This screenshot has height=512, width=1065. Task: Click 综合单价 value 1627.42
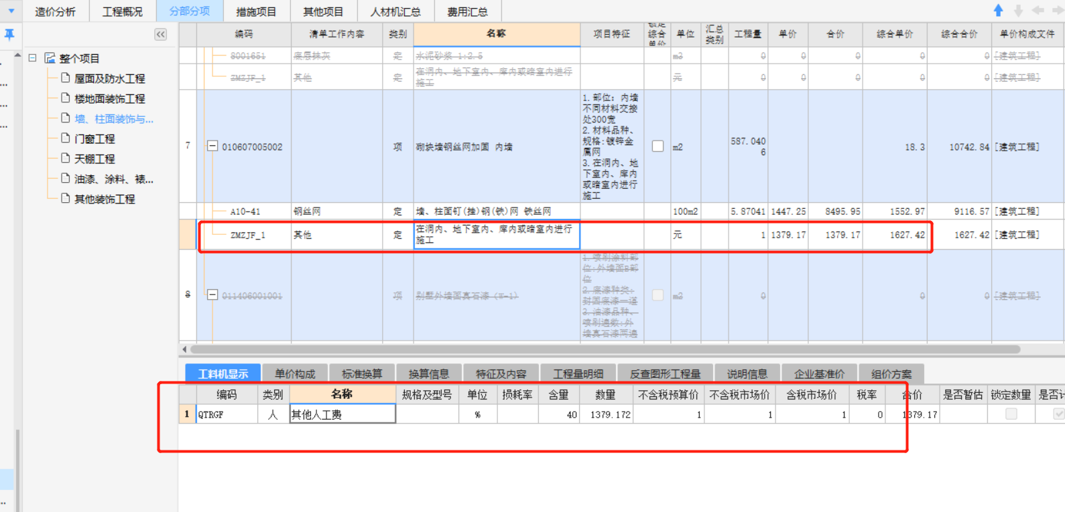click(x=907, y=235)
